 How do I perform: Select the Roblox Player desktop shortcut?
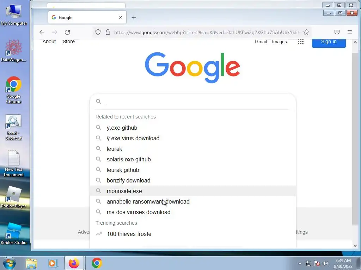point(14,197)
